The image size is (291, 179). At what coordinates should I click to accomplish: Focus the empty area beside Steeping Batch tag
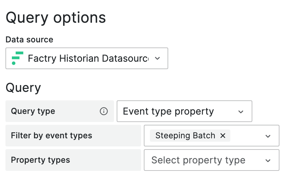[x=247, y=136]
